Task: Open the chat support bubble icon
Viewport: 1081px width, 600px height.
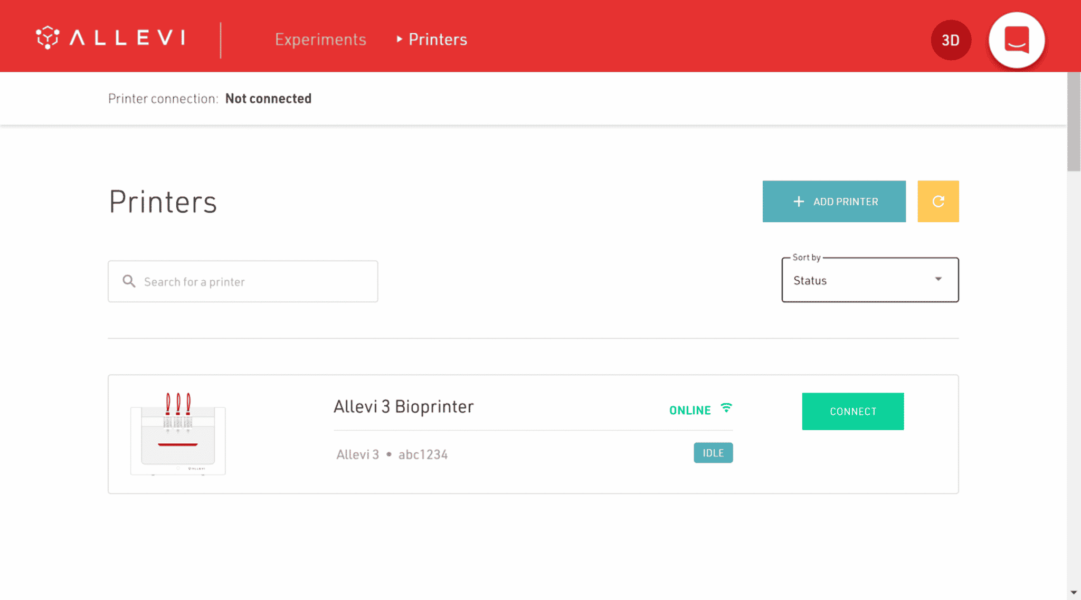Action: tap(1016, 40)
